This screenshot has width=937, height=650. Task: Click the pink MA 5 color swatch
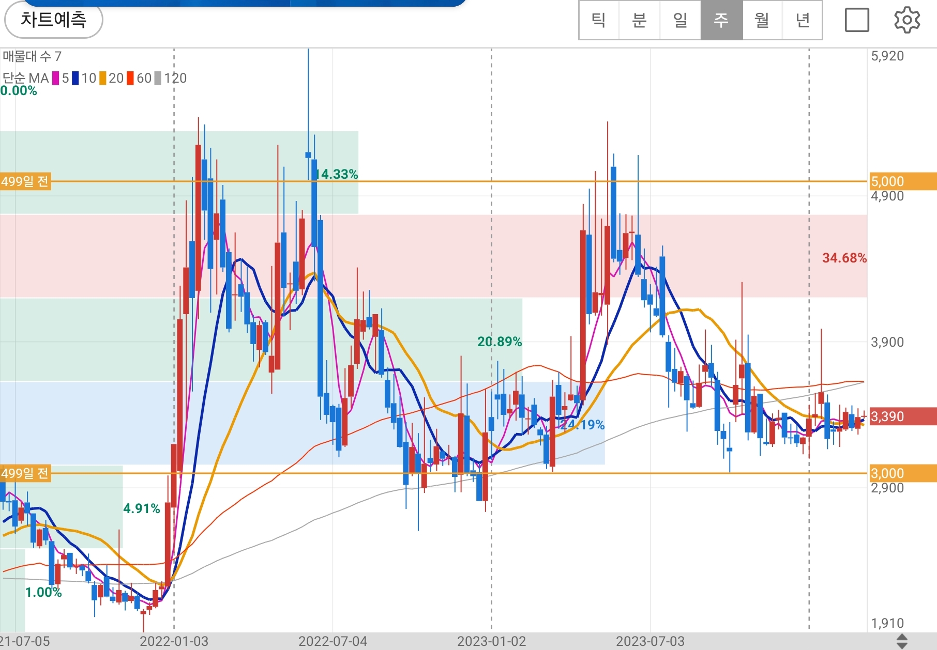click(55, 78)
